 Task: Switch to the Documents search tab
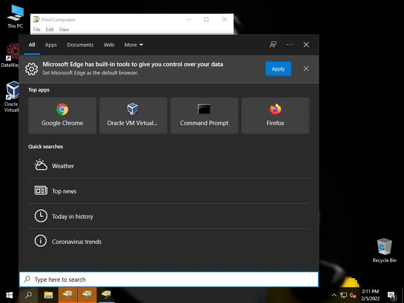point(80,45)
